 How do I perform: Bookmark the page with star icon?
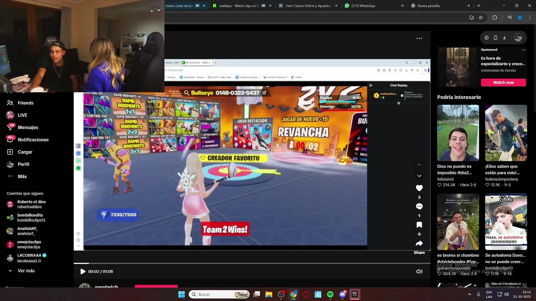(481, 18)
